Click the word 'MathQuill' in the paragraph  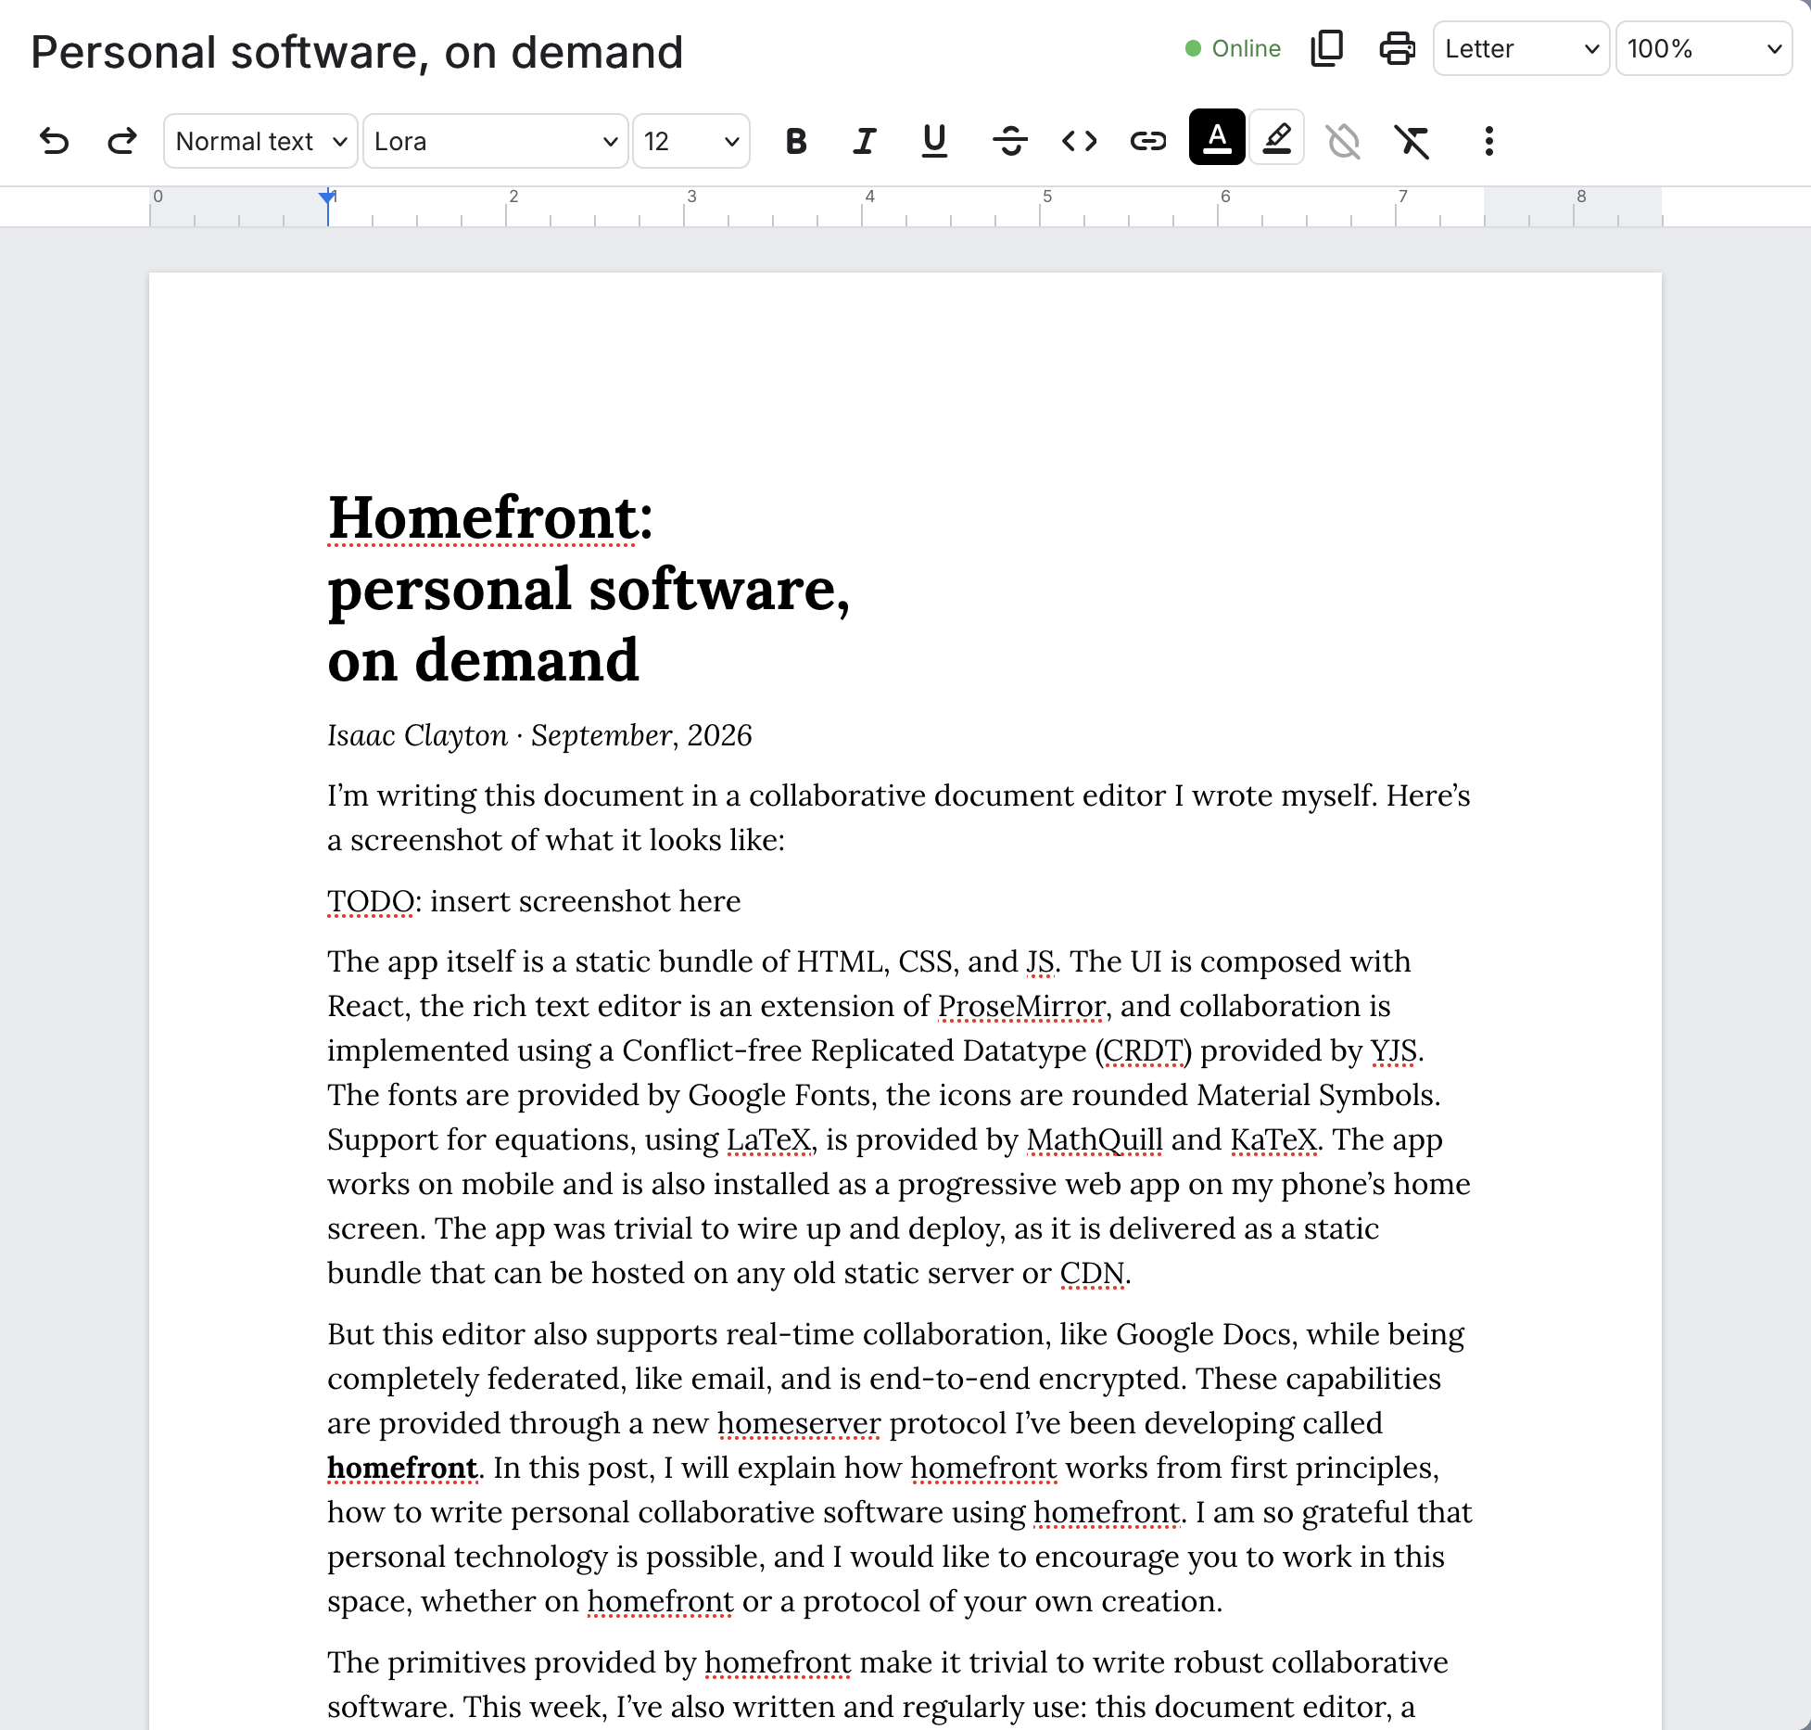[x=1095, y=1139]
